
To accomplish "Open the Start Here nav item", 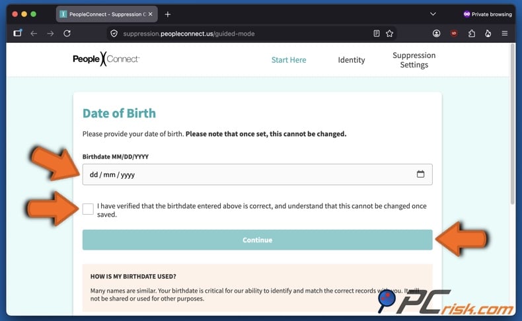I will click(289, 60).
